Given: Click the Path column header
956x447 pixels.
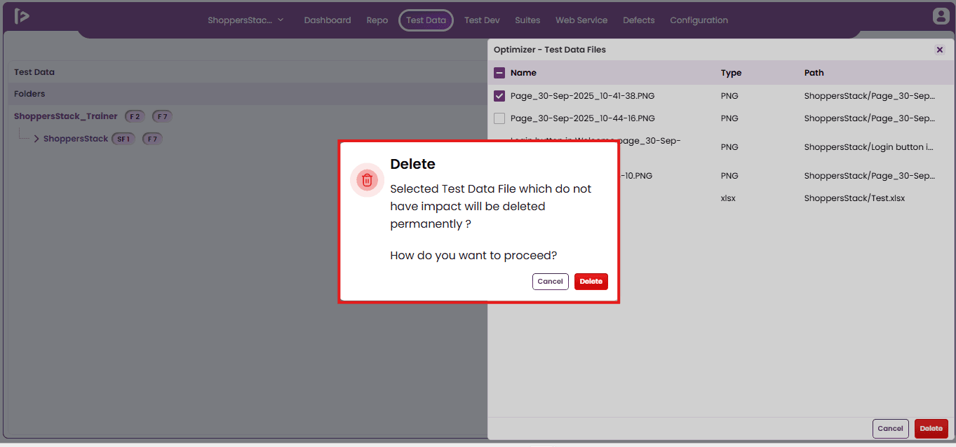Looking at the screenshot, I should (x=814, y=73).
